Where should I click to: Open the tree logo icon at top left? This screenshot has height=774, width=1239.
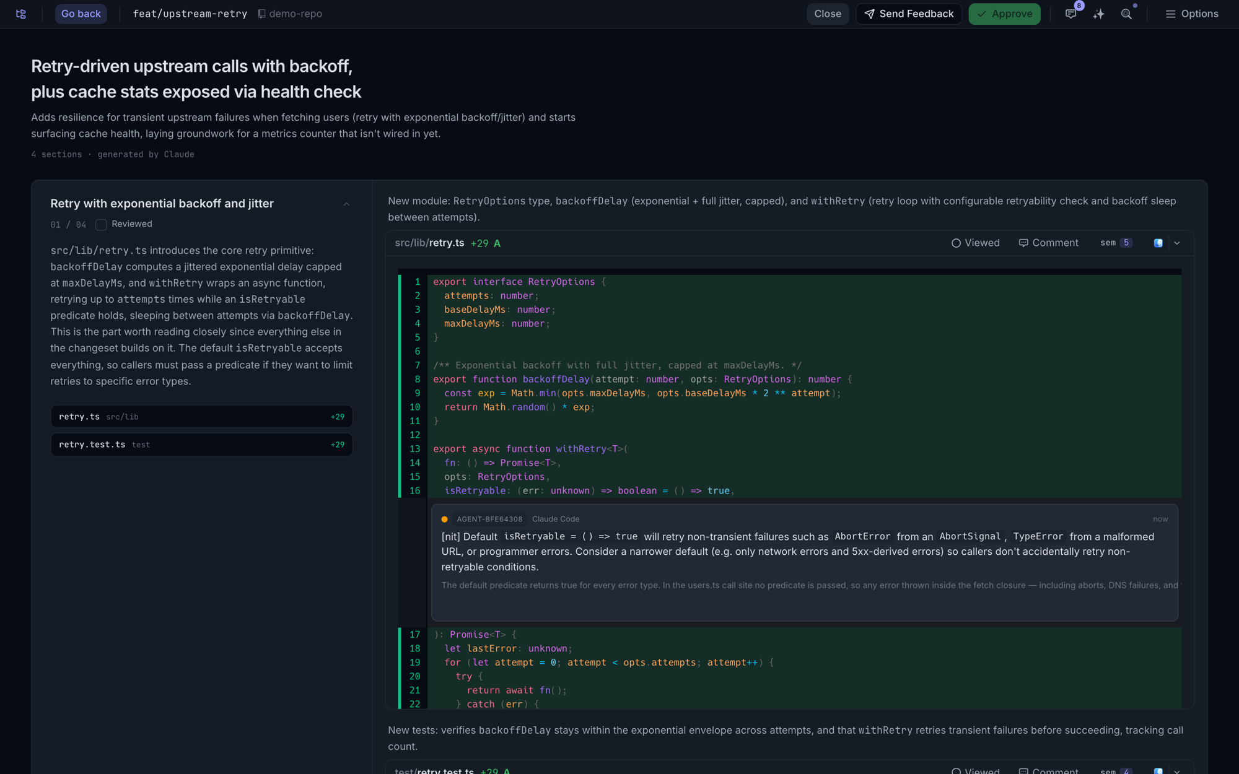pos(21,14)
